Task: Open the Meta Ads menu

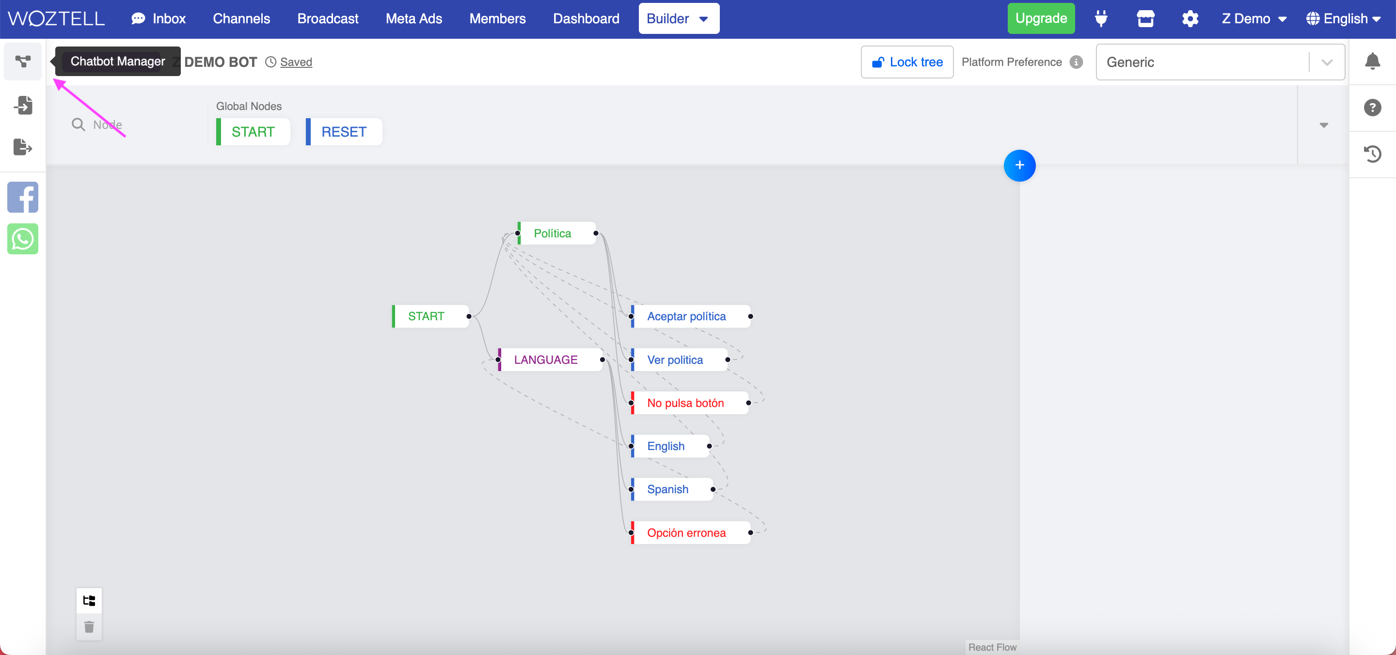Action: click(x=413, y=19)
